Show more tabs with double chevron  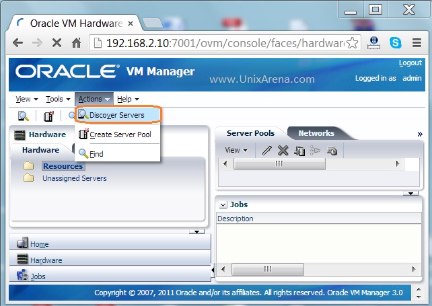pyautogui.click(x=420, y=134)
